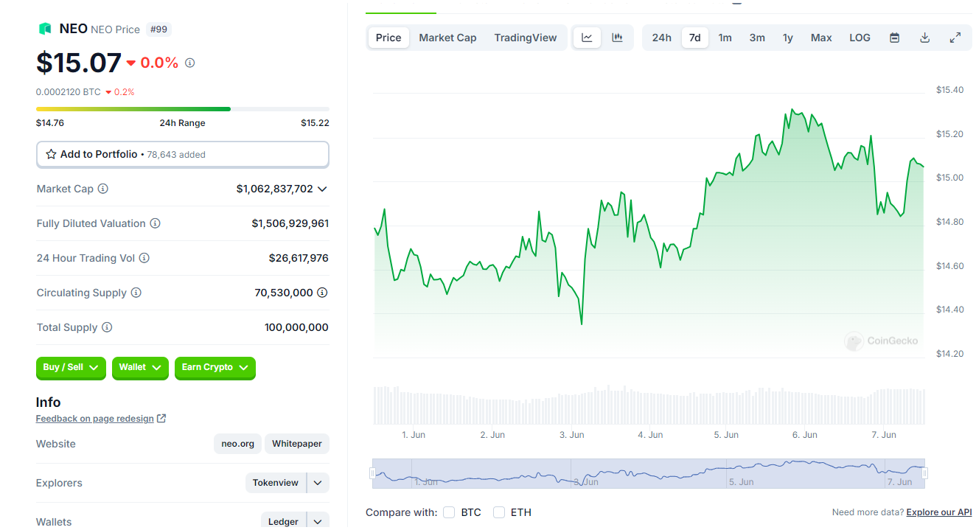976x530 pixels.
Task: Open the Whitepaper link
Action: tap(297, 444)
